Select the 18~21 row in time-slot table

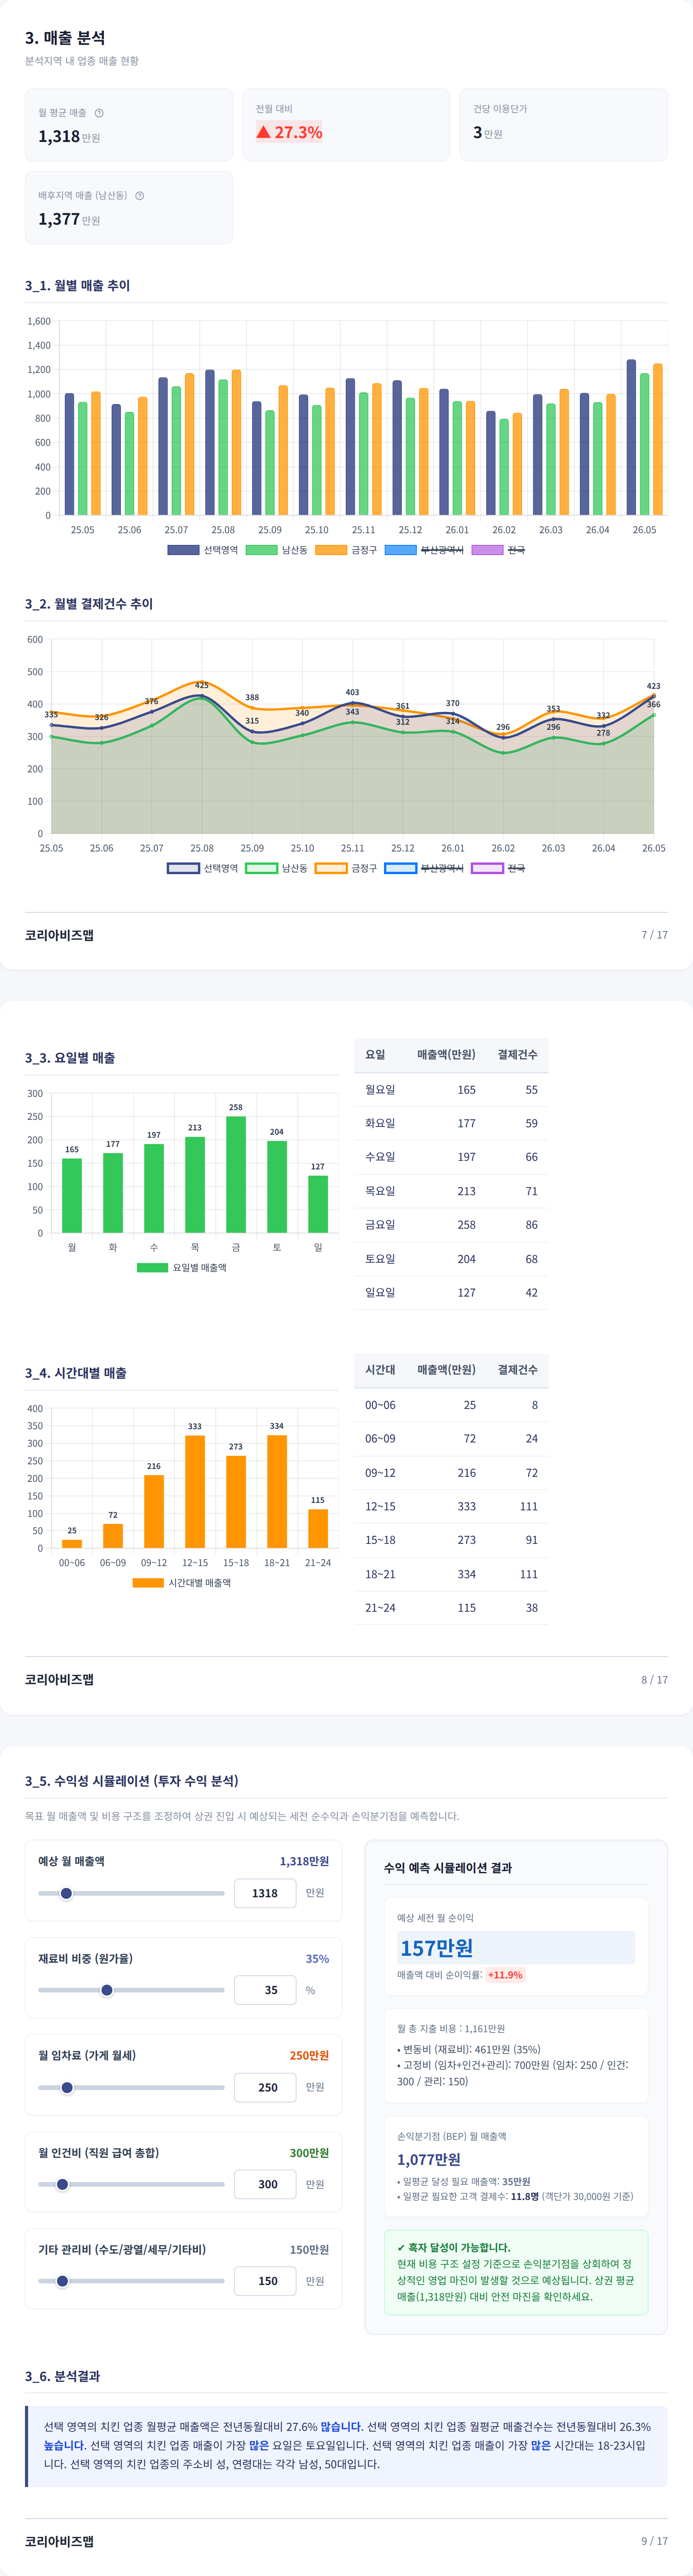pos(451,1574)
